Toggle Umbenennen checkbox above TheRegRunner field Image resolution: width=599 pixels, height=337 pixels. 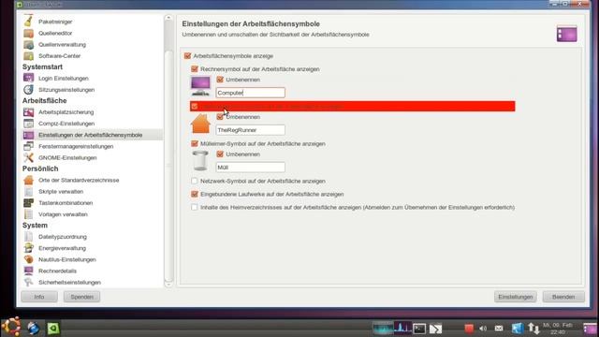220,117
